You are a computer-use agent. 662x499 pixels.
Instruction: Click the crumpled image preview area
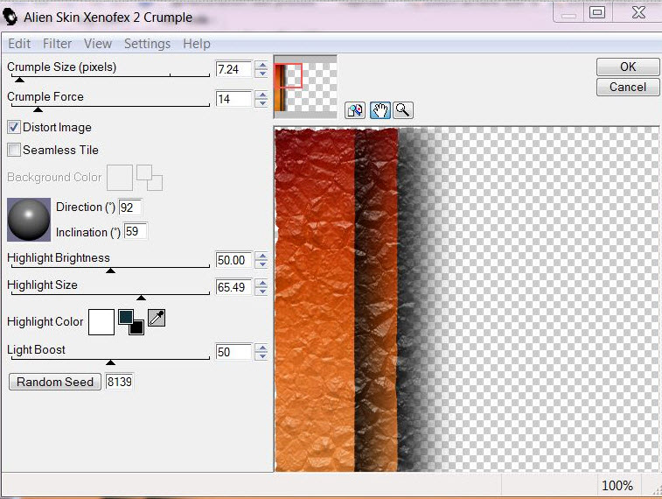pyautogui.click(x=466, y=299)
